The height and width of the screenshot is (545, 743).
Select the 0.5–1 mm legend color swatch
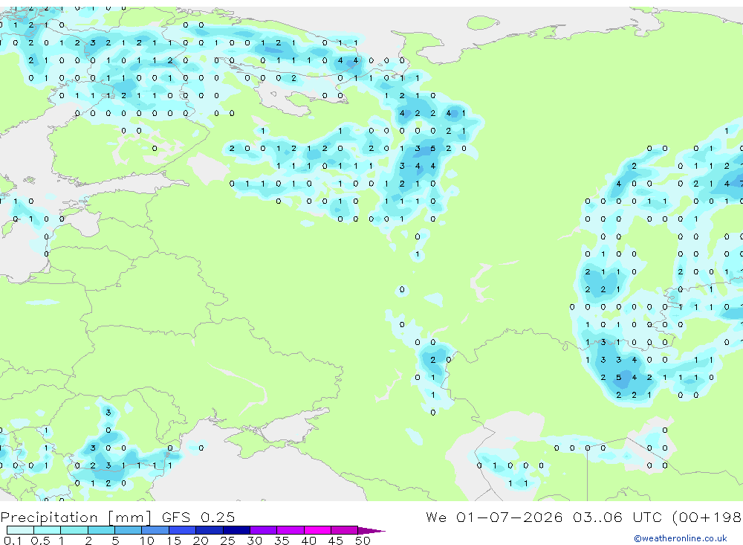click(x=48, y=530)
